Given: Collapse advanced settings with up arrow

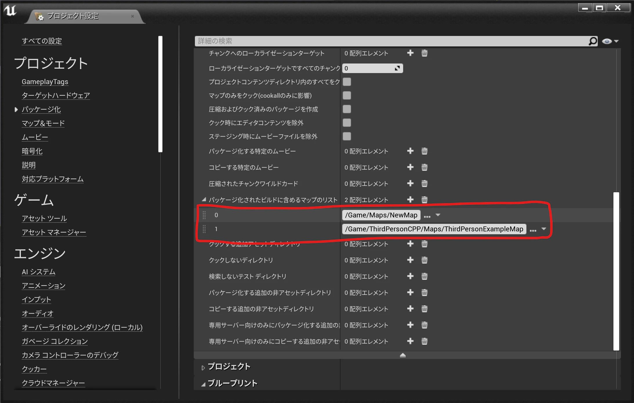Looking at the screenshot, I should coord(403,355).
